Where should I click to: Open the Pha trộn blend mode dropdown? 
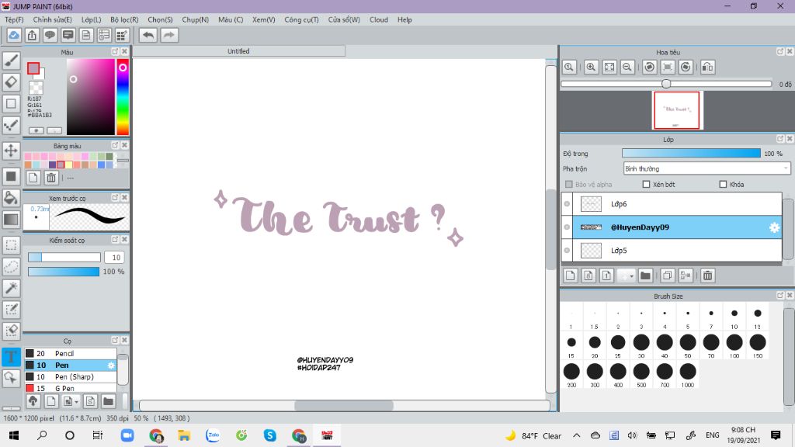click(706, 168)
